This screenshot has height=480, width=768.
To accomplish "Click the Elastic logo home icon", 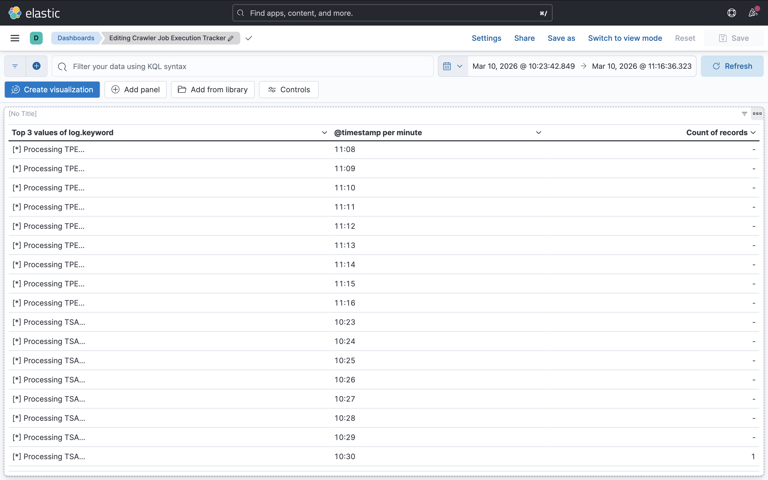I will tap(15, 13).
